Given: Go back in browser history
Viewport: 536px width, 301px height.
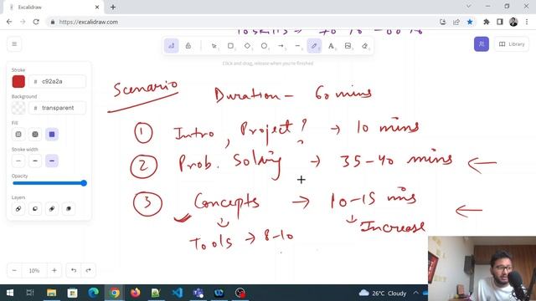Looking at the screenshot, I should coord(9,22).
